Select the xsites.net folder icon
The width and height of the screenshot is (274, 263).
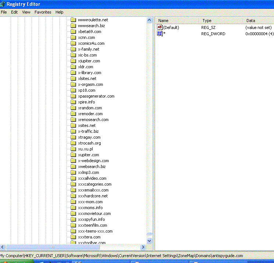pyautogui.click(x=73, y=125)
